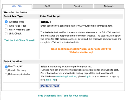Open Test behind China Firewall link
This screenshot has width=130, height=100.
[19, 40]
